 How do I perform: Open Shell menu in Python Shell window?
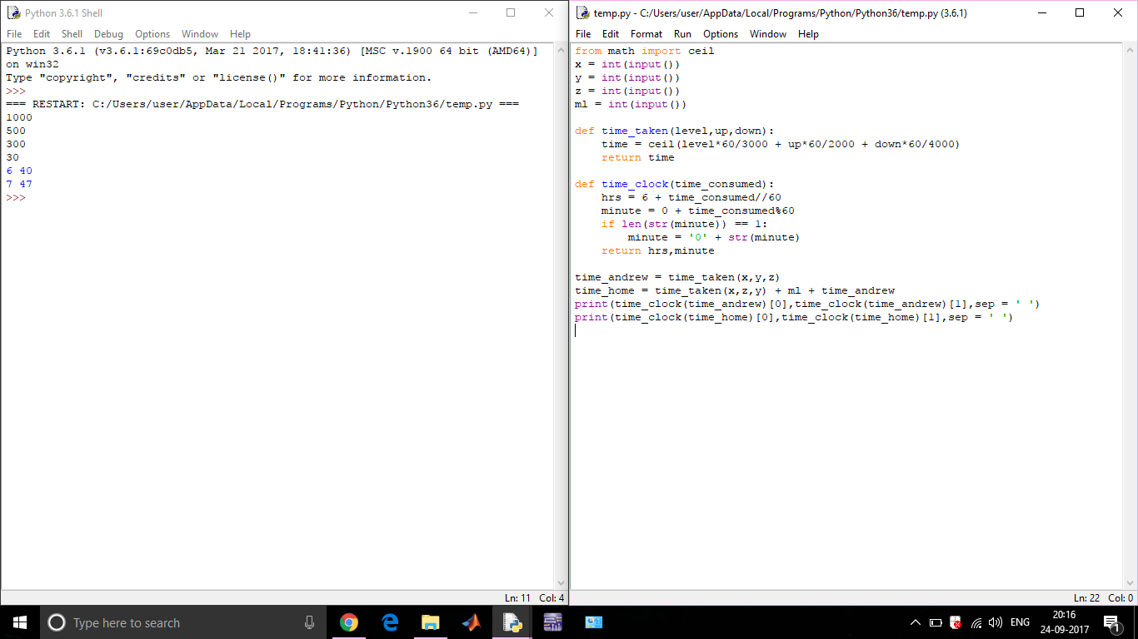click(x=72, y=34)
